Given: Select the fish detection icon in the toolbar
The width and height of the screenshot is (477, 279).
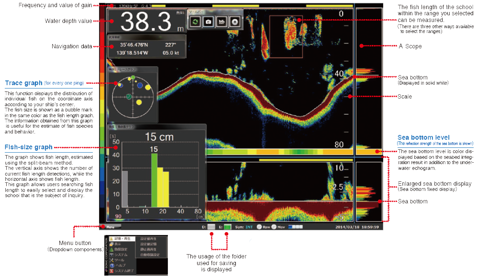Looking at the screenshot, I should click(x=222, y=22).
